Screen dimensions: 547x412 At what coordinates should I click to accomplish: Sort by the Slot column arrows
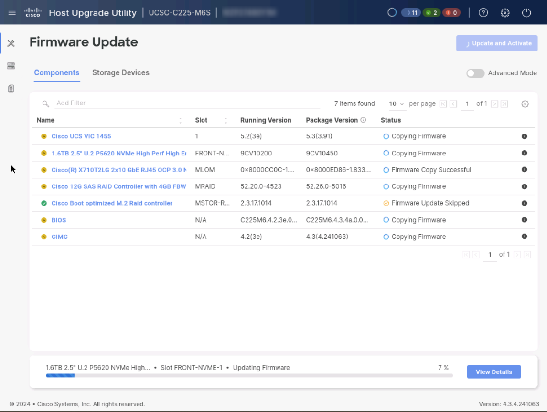pyautogui.click(x=226, y=121)
